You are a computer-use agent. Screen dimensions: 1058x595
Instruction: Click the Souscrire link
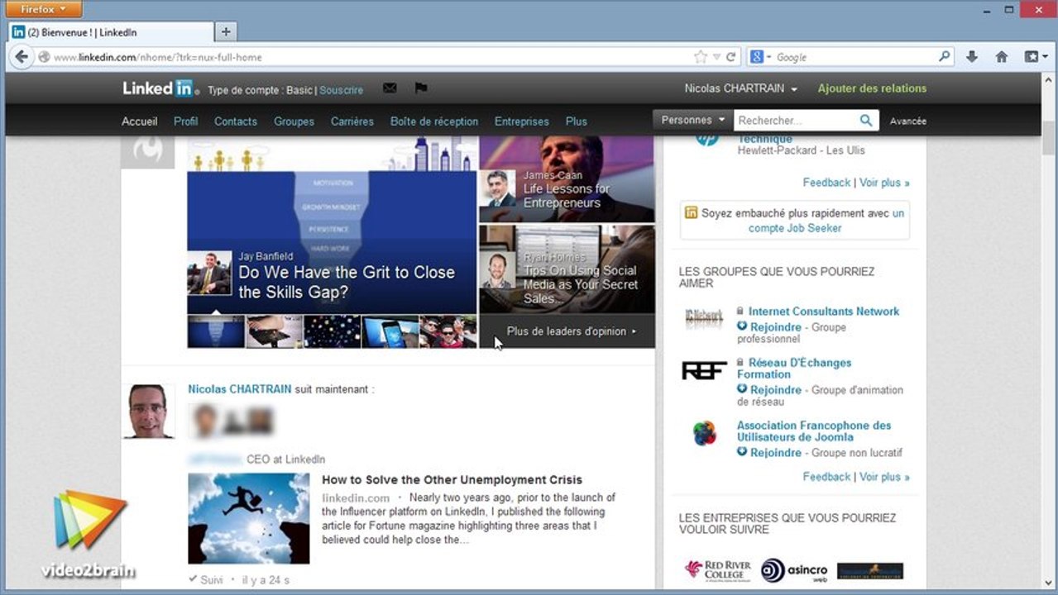coord(341,90)
